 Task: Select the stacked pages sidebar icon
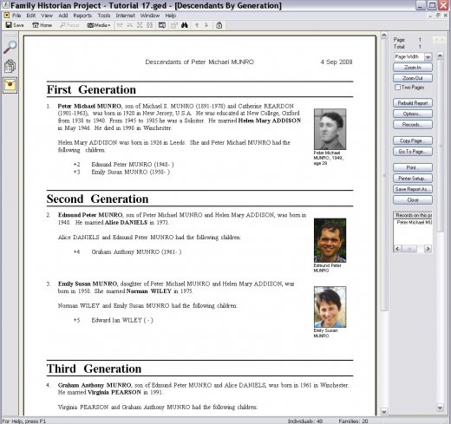pos(10,66)
